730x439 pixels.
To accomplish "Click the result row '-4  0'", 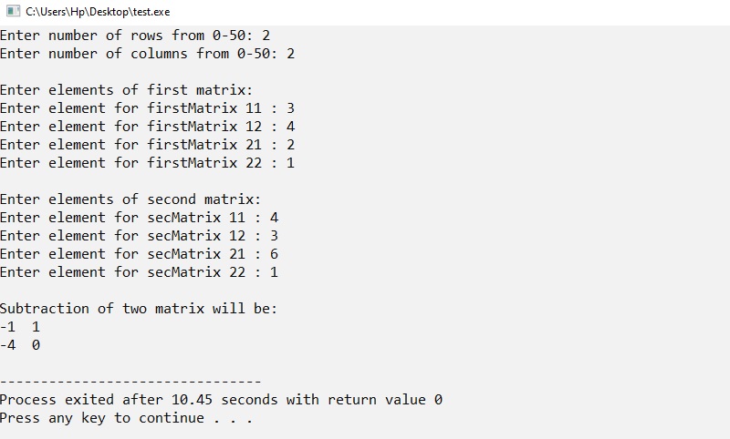I will coord(20,345).
